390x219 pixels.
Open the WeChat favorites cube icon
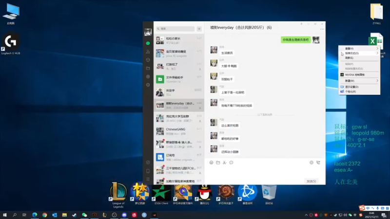[148, 60]
